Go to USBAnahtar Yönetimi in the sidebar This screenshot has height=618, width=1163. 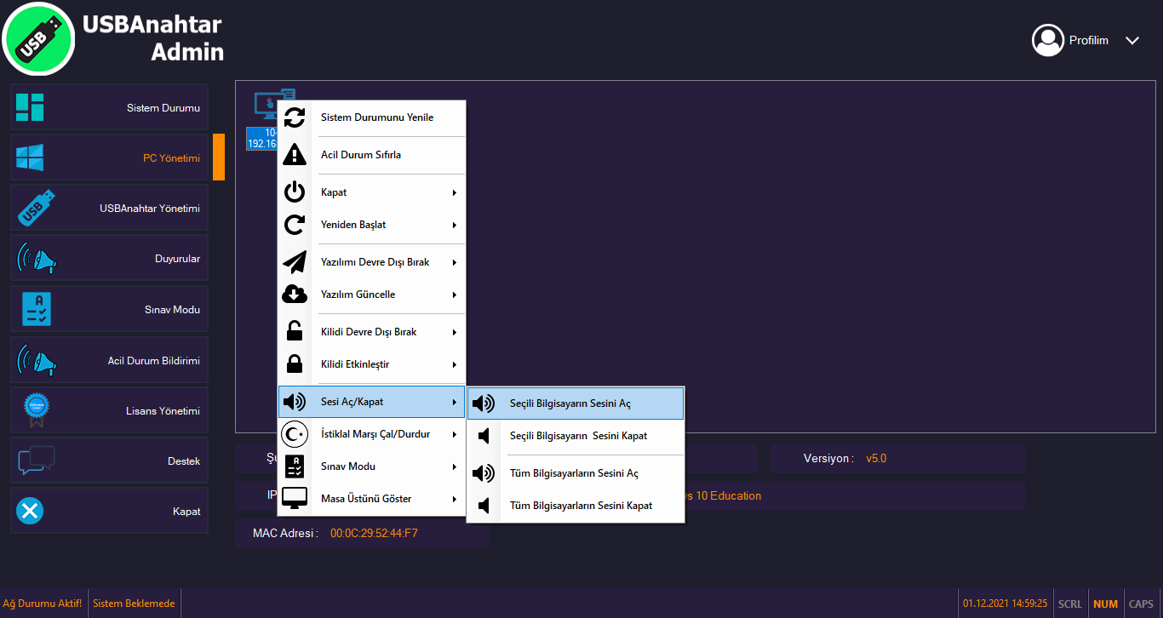[109, 209]
